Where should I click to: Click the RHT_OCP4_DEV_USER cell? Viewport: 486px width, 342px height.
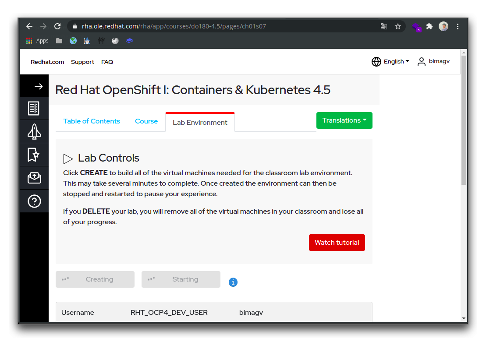tap(169, 313)
